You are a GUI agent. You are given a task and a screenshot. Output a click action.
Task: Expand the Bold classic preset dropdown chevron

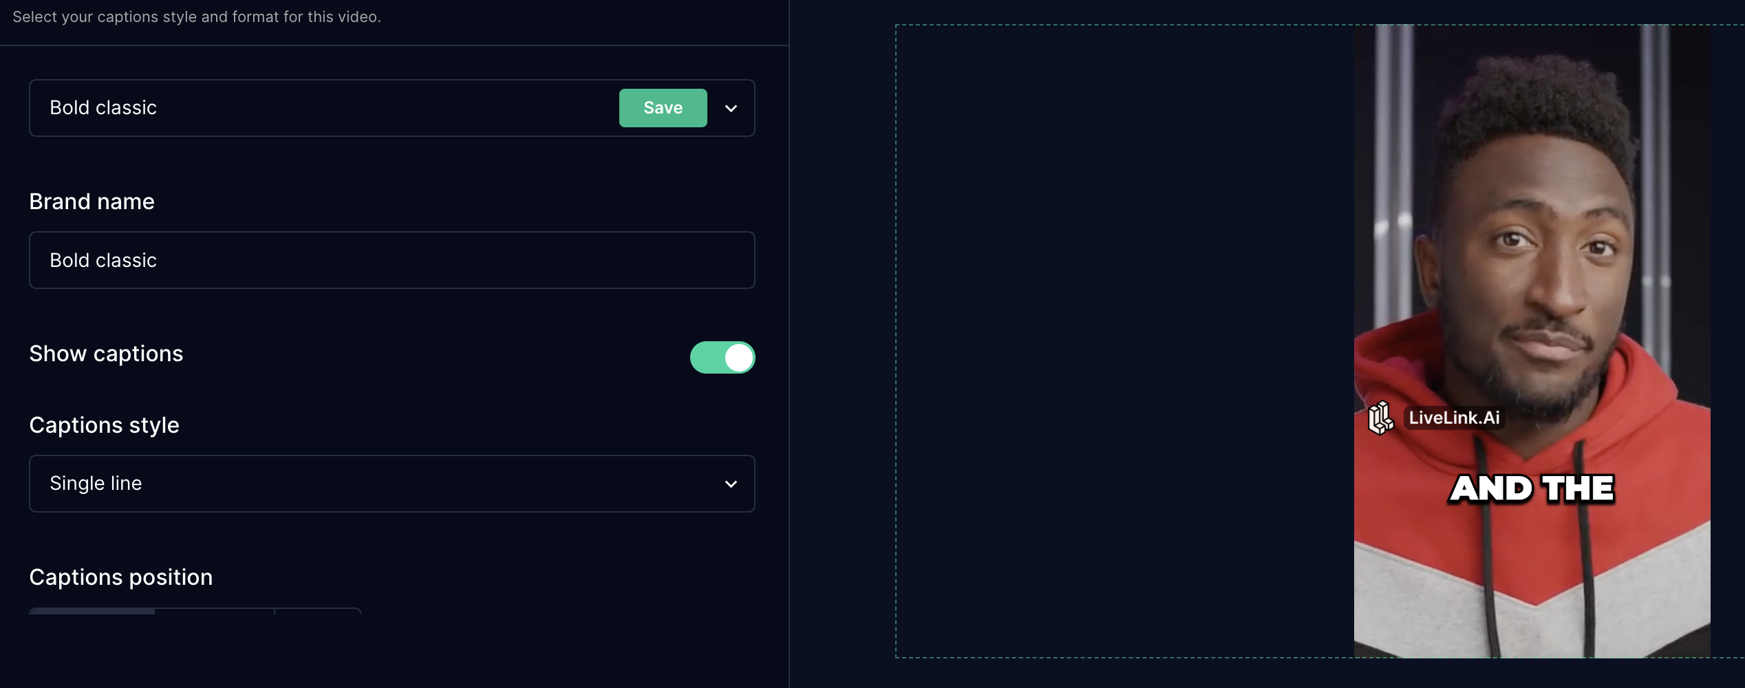(x=731, y=109)
